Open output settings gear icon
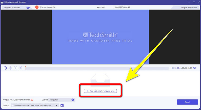The height and width of the screenshot is (110, 201). point(73,100)
